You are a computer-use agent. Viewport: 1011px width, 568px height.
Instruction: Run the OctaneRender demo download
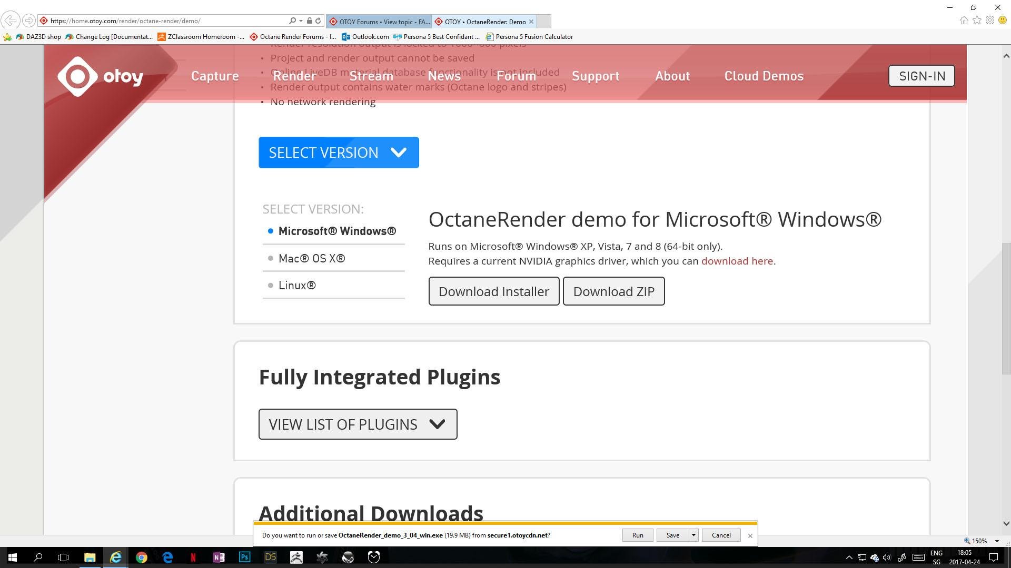[x=638, y=535]
